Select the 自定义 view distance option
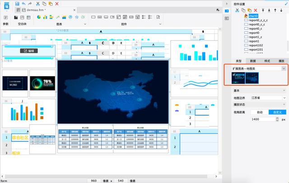Screen dimensions: 289x183 tap(276, 112)
